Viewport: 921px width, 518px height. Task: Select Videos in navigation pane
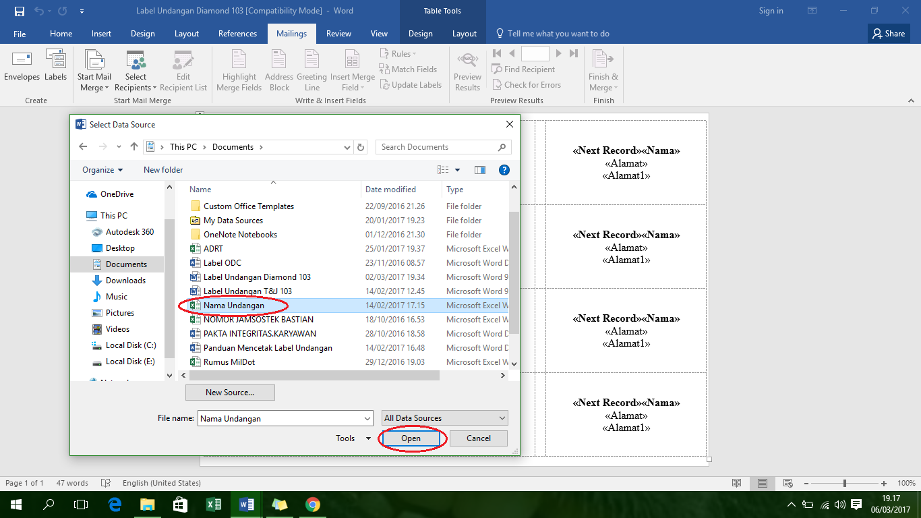[x=117, y=329]
